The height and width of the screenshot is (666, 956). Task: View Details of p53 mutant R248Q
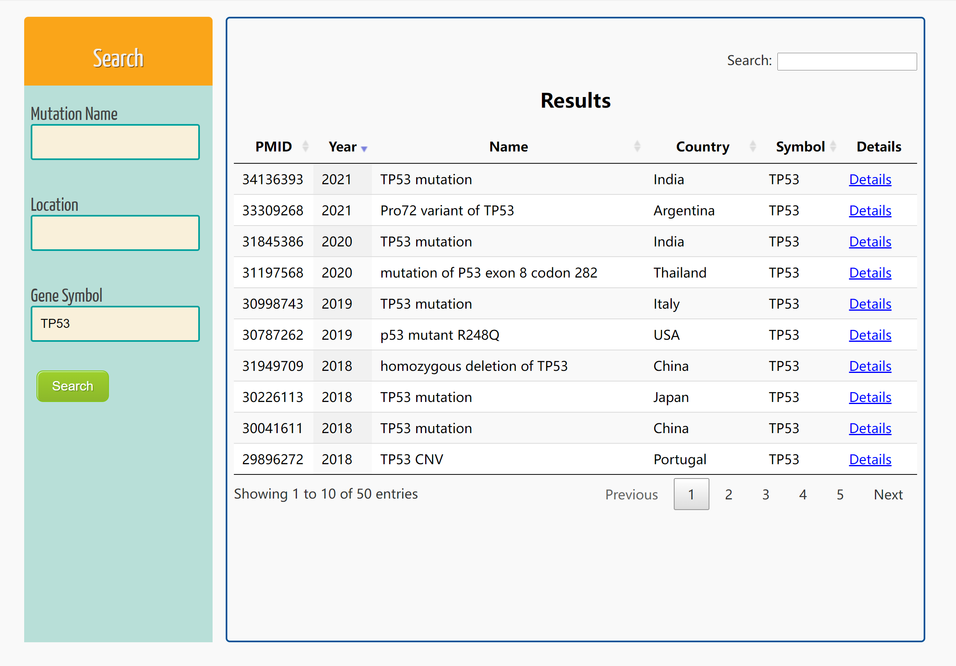tap(870, 335)
